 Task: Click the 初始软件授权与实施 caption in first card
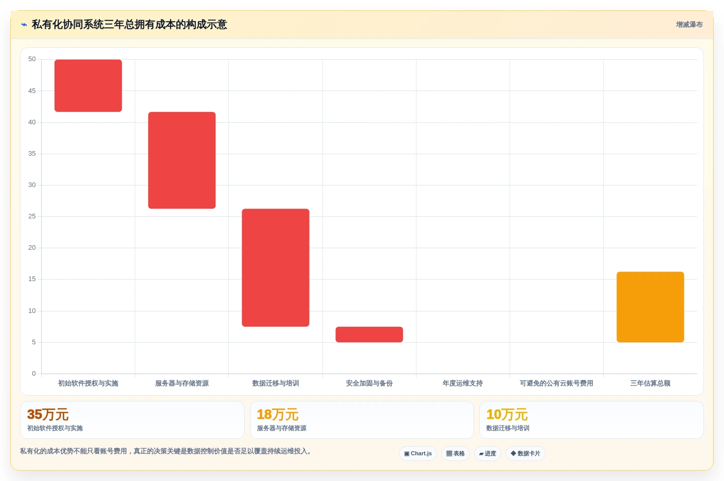pyautogui.click(x=55, y=428)
